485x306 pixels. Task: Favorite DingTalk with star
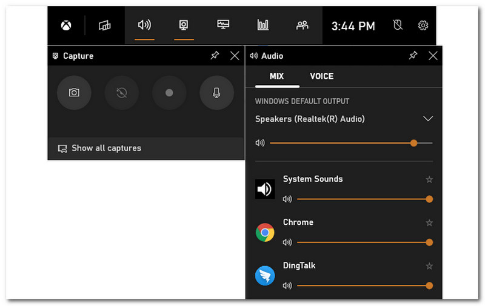click(x=429, y=266)
